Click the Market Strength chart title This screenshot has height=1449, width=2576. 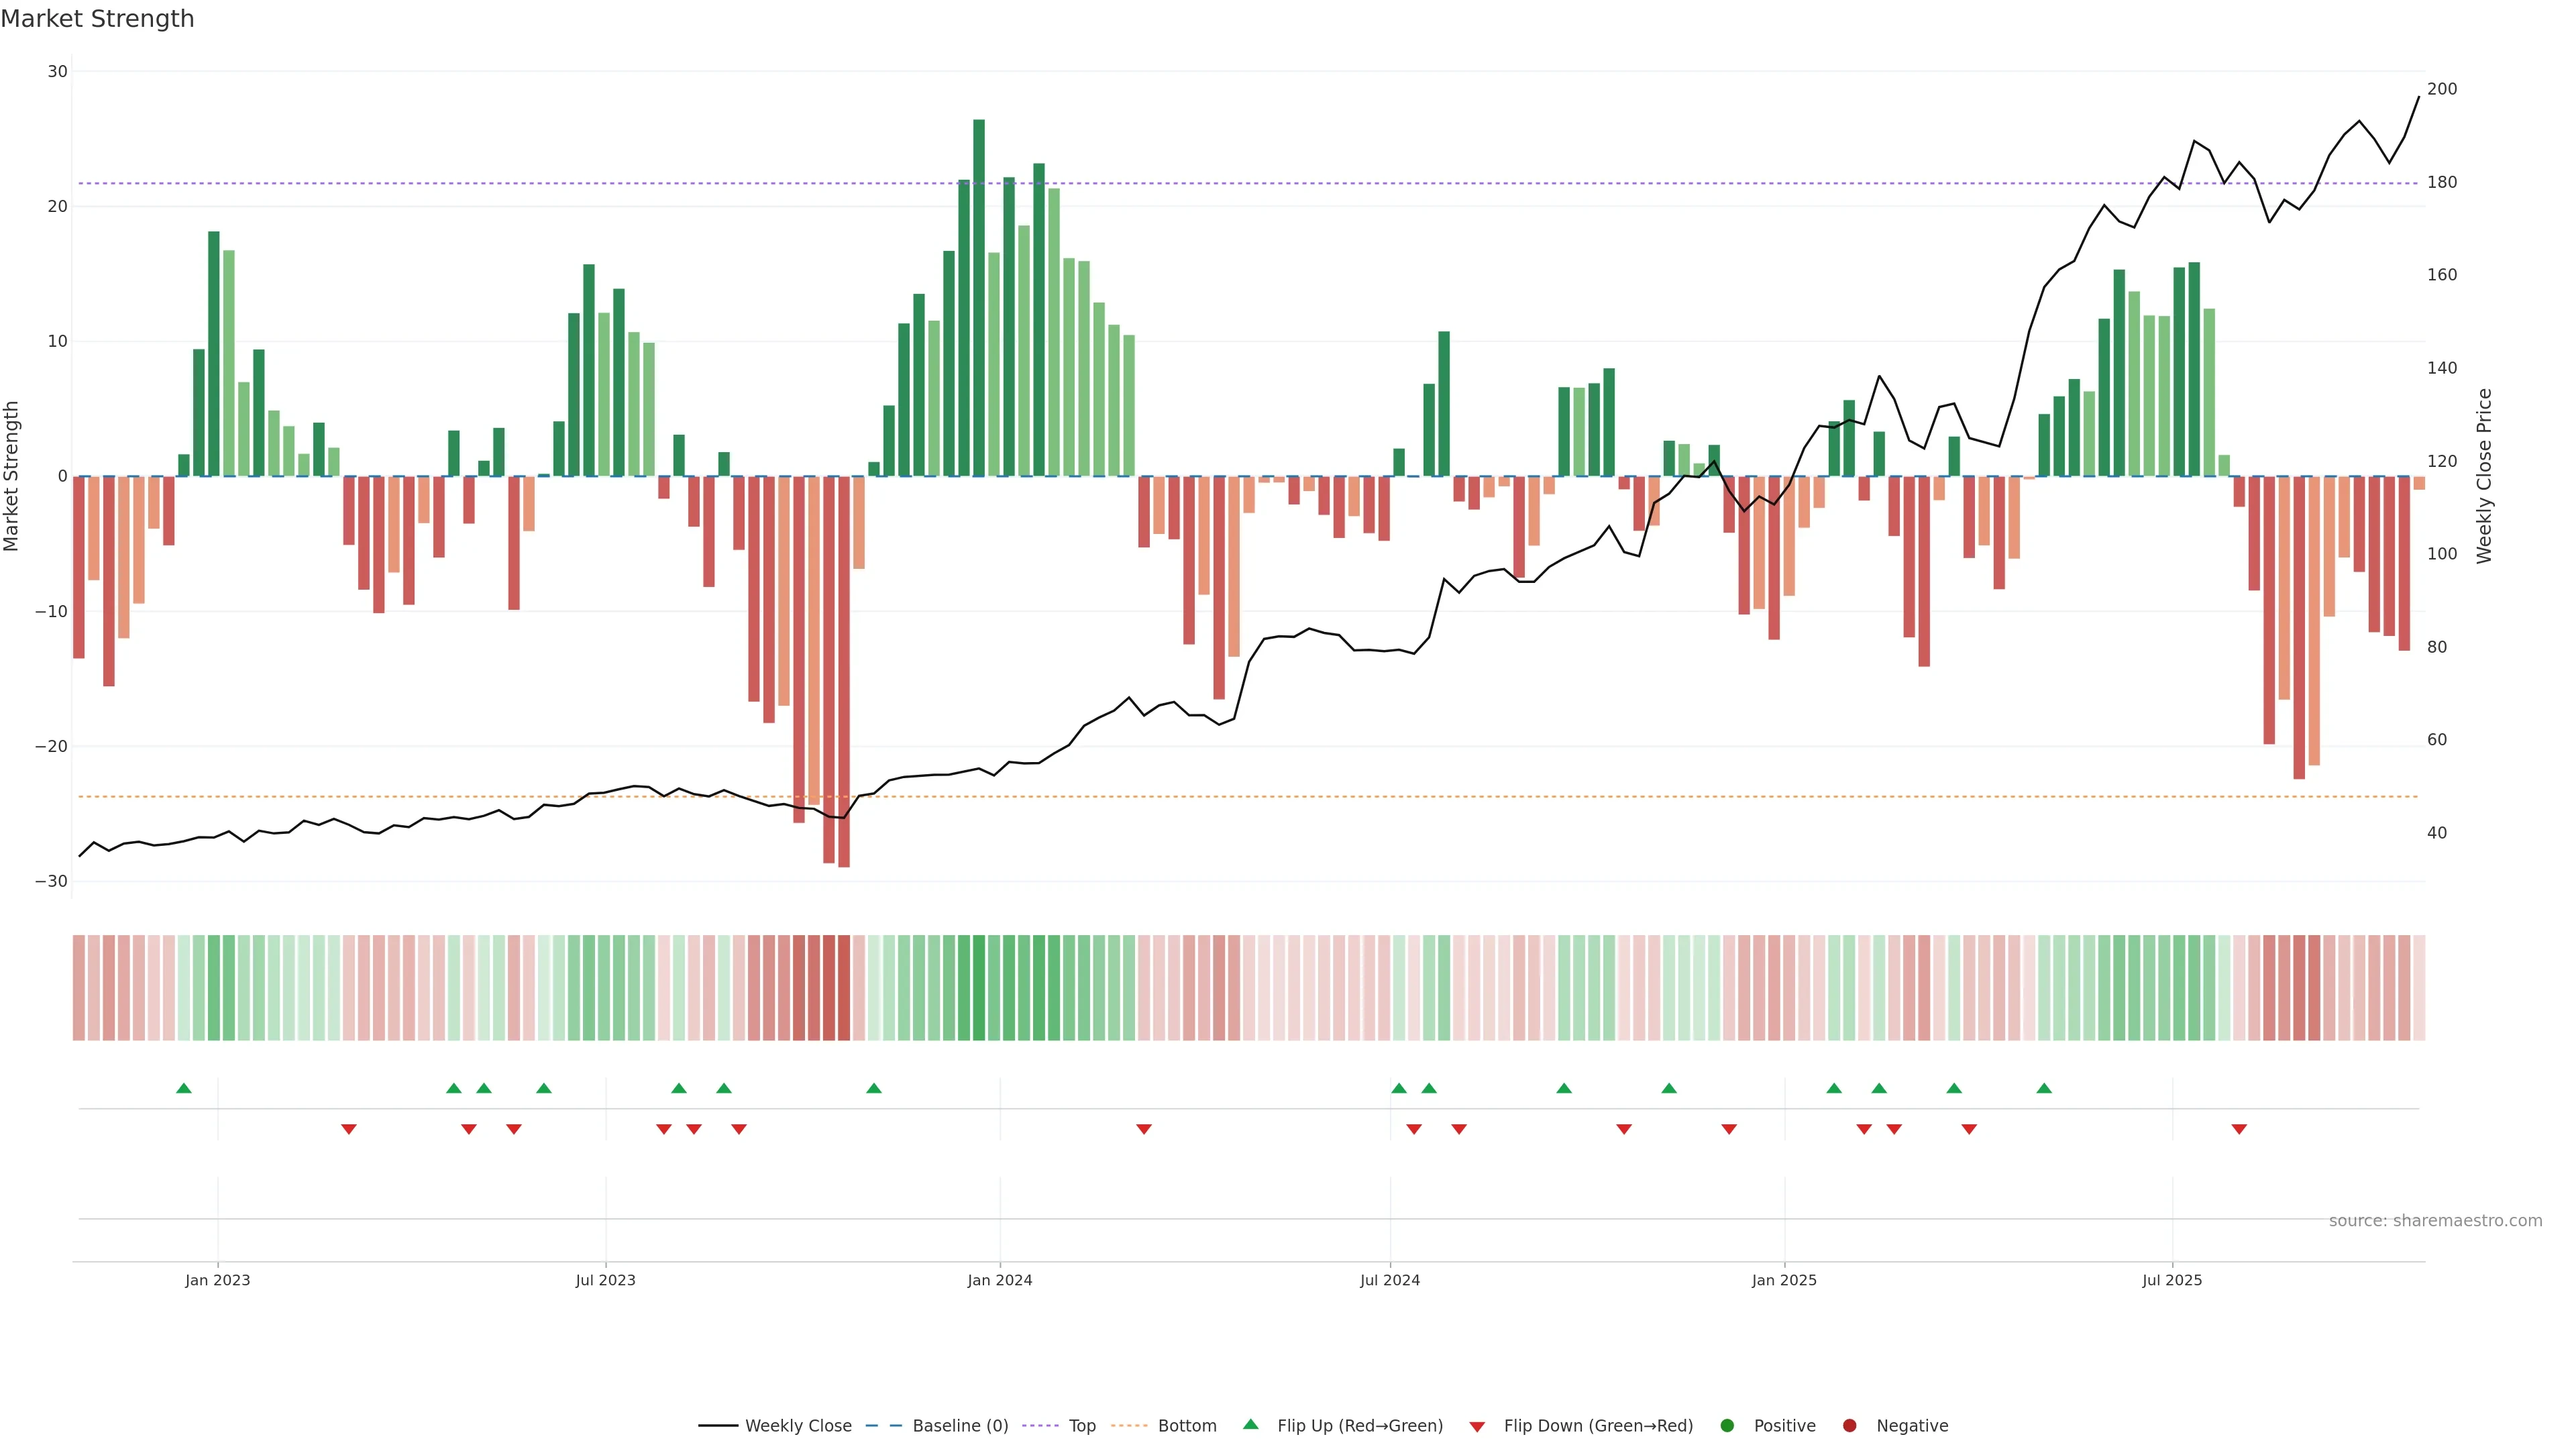[98, 19]
